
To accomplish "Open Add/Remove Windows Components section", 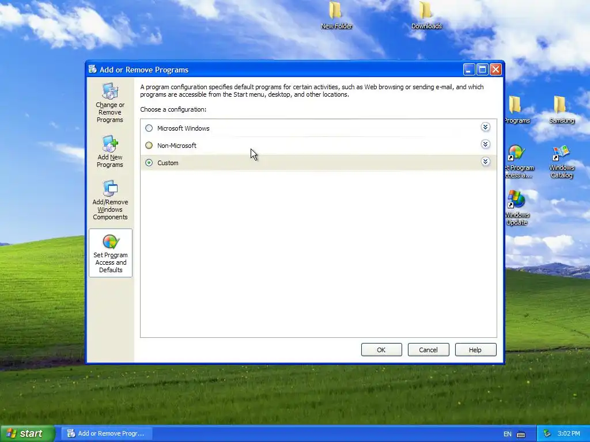I will pyautogui.click(x=110, y=200).
